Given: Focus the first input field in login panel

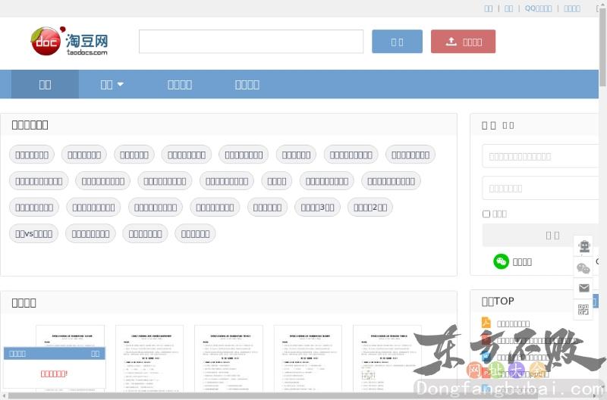Looking at the screenshot, I should pyautogui.click(x=540, y=157).
